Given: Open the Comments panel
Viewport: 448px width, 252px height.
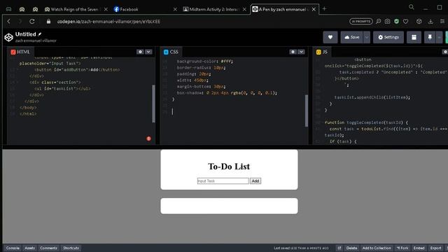Looking at the screenshot, I should (48, 248).
